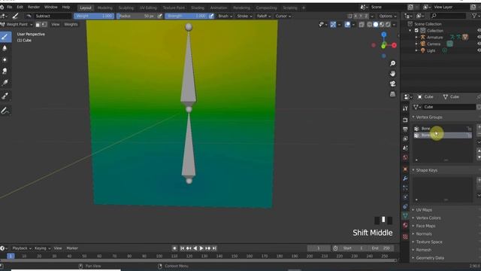Open the Brush settings dropdown
This screenshot has height=271, width=481.
pos(225,16)
